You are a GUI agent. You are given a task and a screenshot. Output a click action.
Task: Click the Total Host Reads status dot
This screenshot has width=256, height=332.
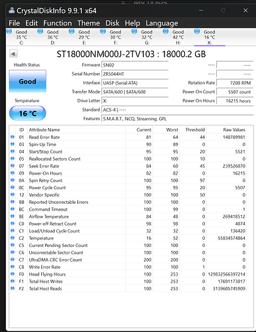13,289
